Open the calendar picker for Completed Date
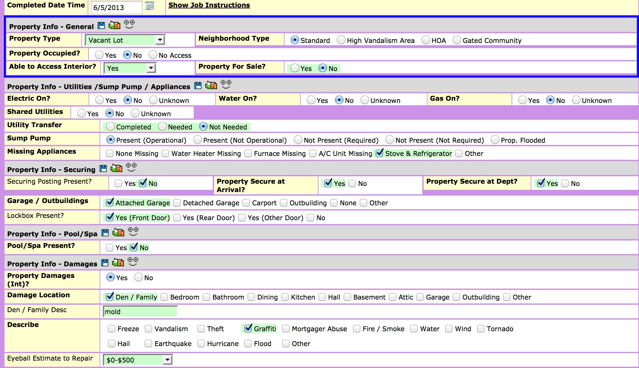The image size is (639, 368). click(149, 6)
